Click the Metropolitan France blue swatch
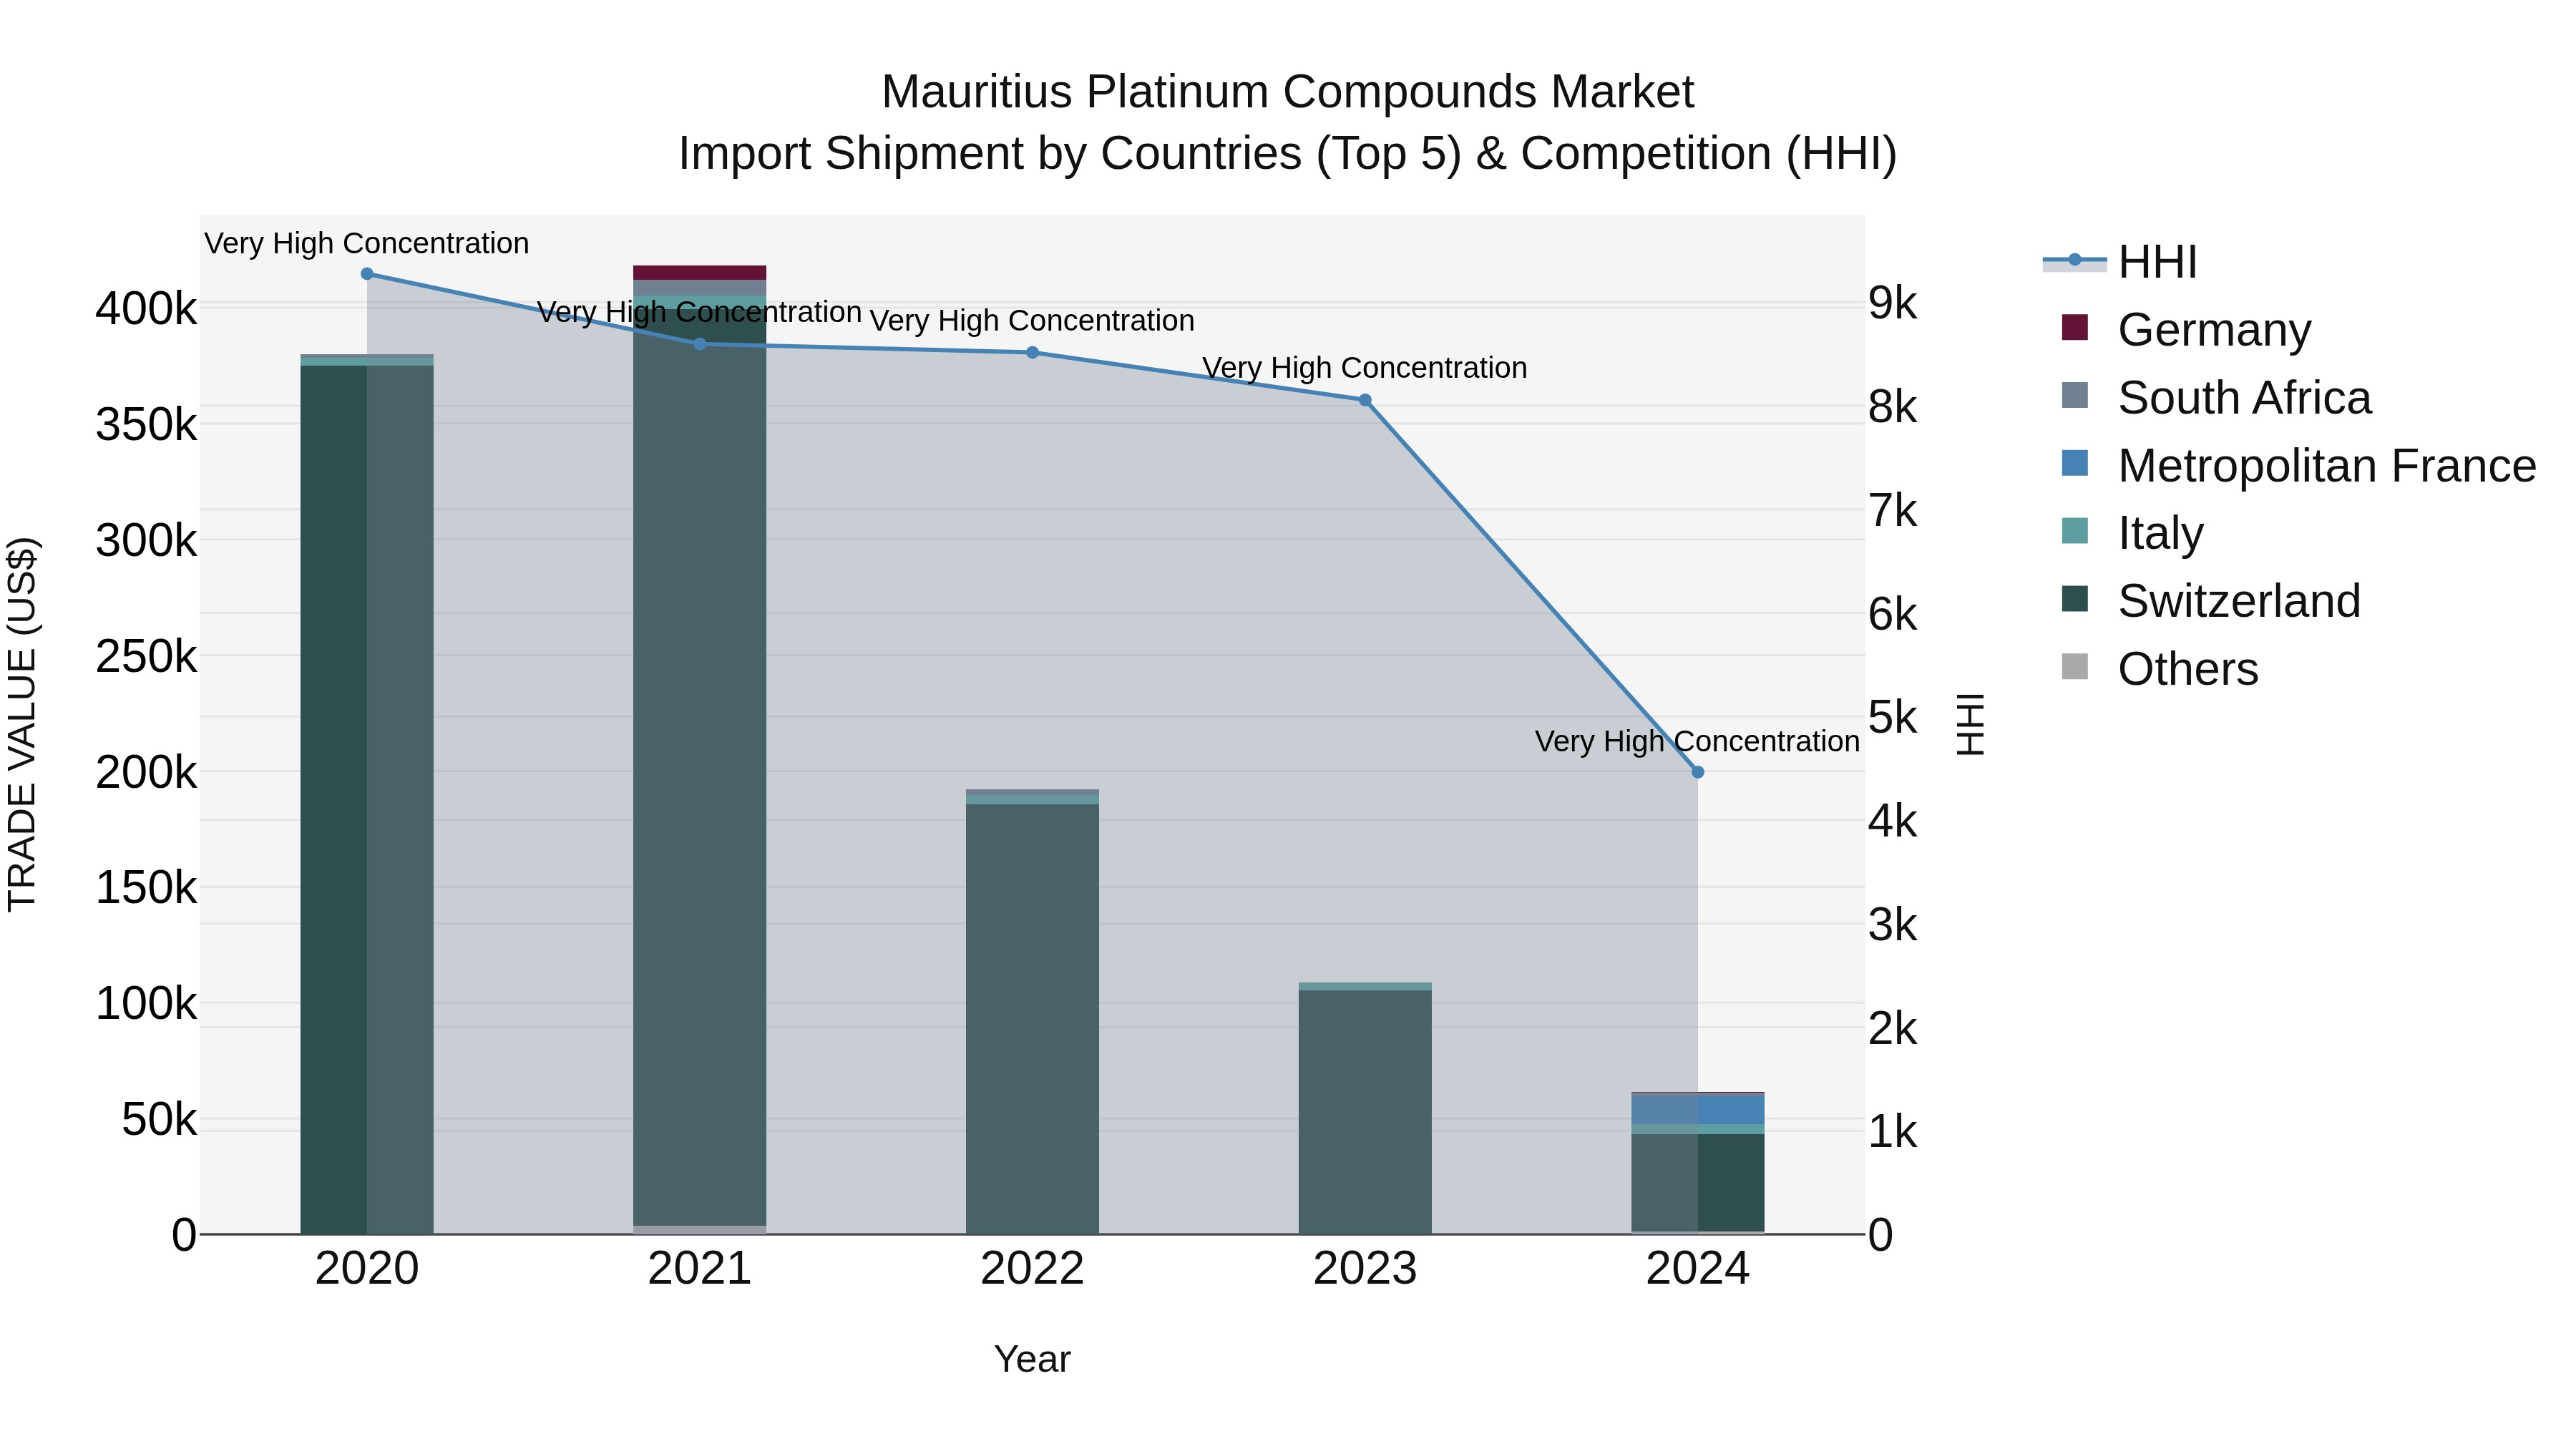 2075,463
